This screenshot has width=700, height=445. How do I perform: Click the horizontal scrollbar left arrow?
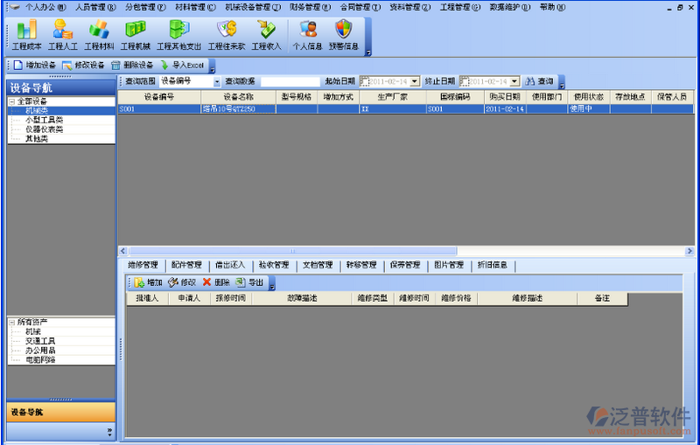123,251
